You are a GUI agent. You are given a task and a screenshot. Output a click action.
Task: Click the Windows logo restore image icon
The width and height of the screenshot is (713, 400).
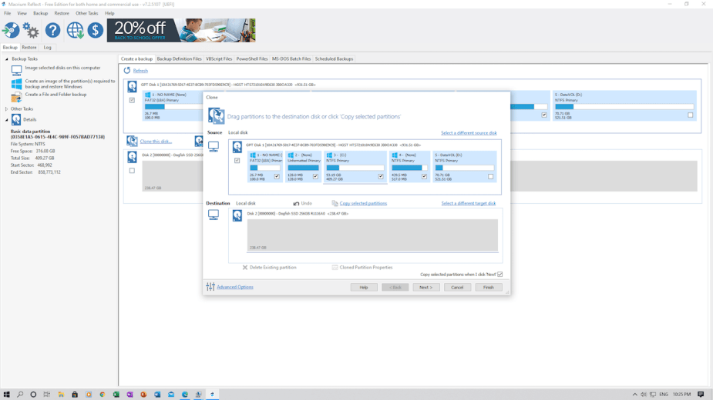pyautogui.click(x=16, y=83)
